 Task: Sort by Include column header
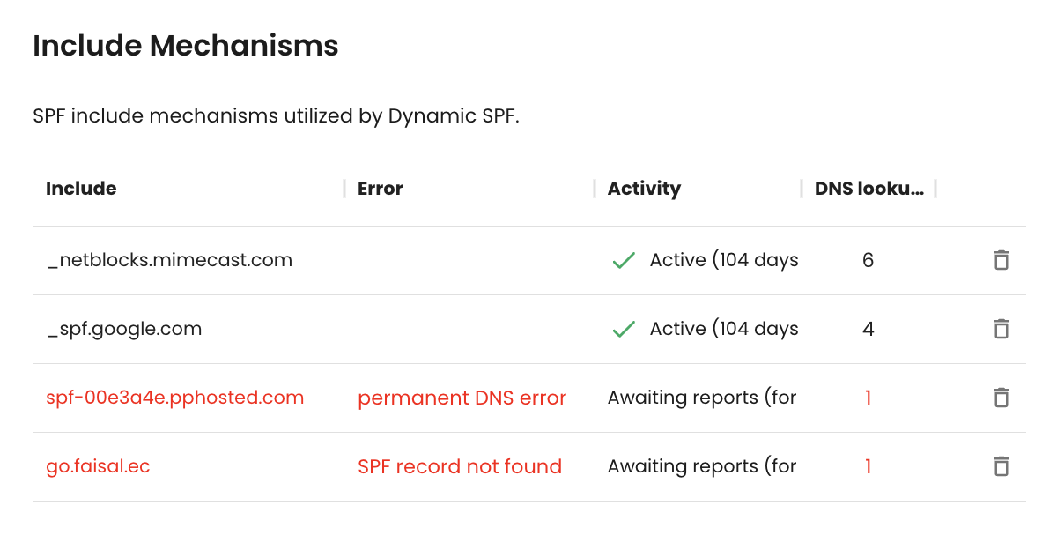tap(81, 189)
